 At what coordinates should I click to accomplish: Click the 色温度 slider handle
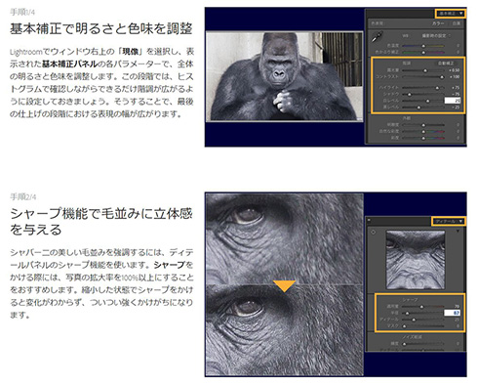click(423, 46)
